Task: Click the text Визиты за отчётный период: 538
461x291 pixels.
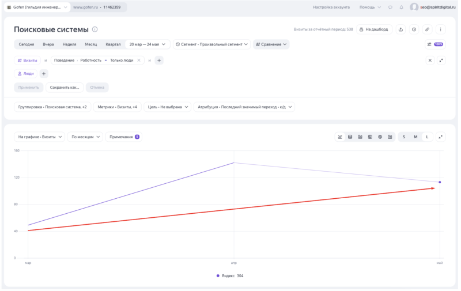Action: pos(323,29)
